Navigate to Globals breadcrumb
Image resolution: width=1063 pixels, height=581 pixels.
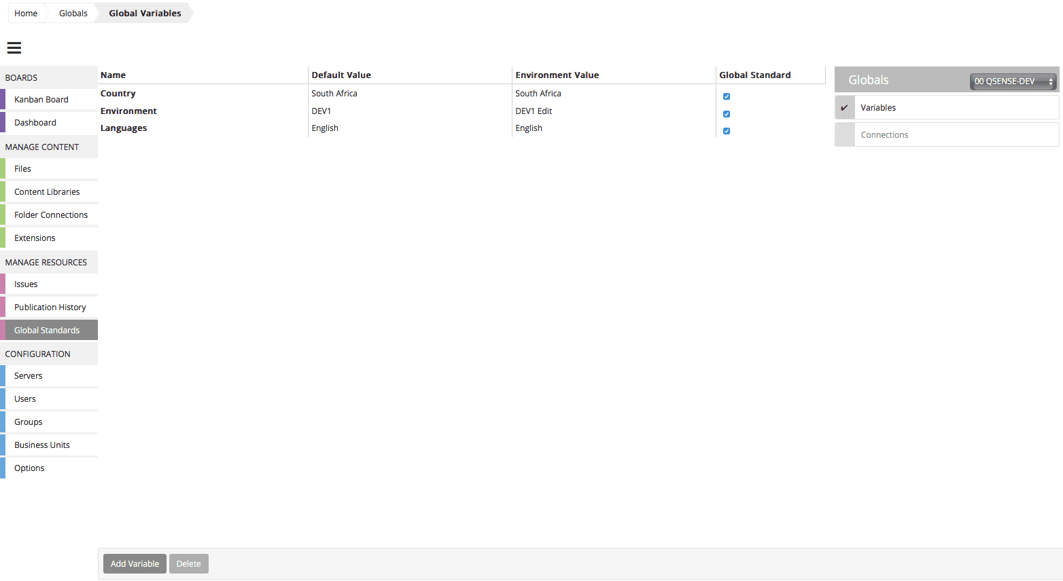tap(73, 14)
